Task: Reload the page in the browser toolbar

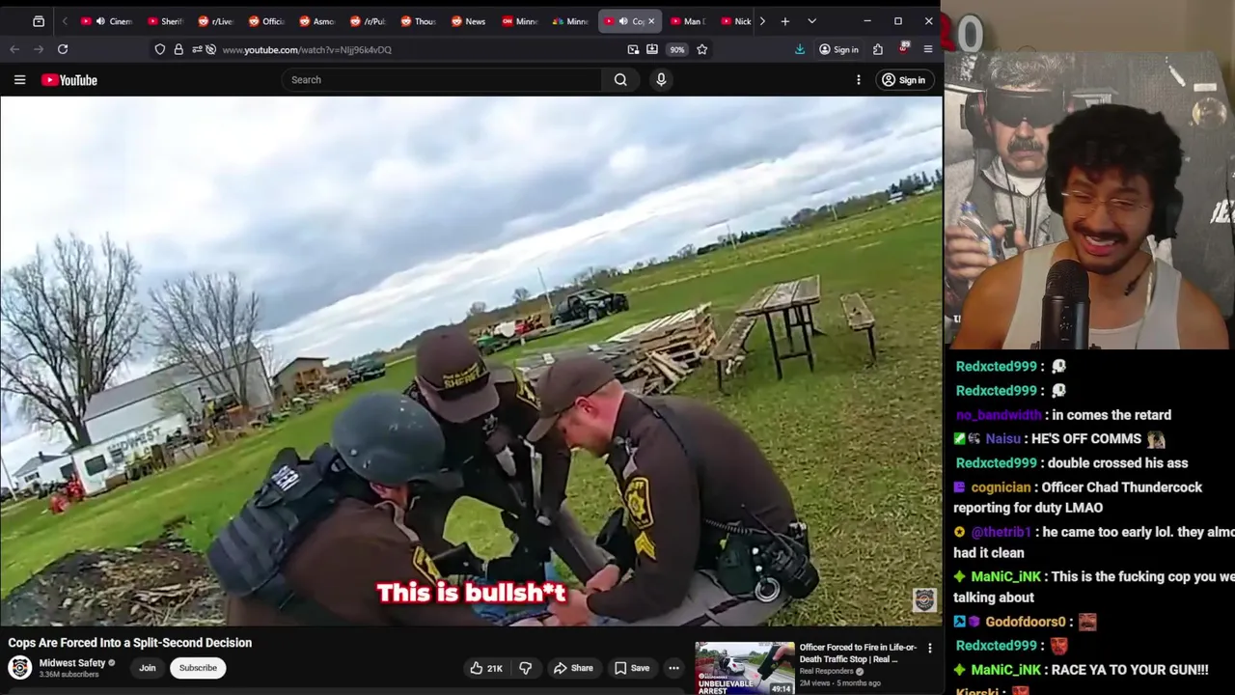Action: [63, 49]
